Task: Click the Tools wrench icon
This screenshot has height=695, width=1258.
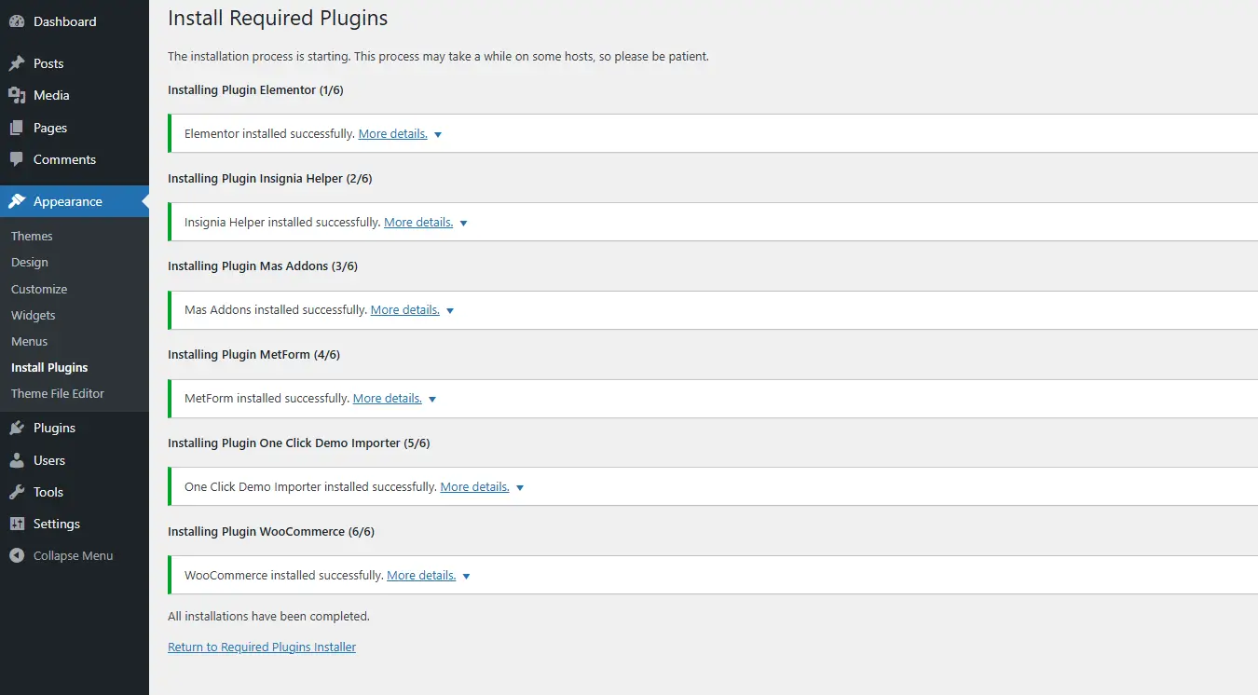Action: coord(17,492)
